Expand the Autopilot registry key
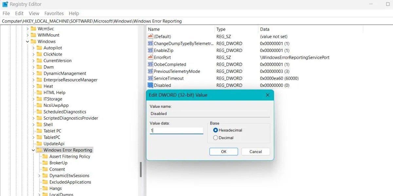The image size is (393, 196). [34, 48]
